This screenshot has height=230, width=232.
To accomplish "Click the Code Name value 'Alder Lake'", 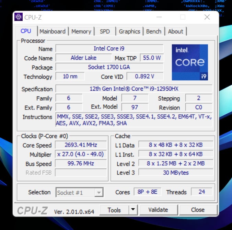I will pyautogui.click(x=84, y=58).
